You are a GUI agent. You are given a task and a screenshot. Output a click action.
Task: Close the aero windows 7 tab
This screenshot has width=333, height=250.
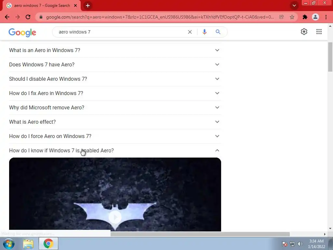75,6
